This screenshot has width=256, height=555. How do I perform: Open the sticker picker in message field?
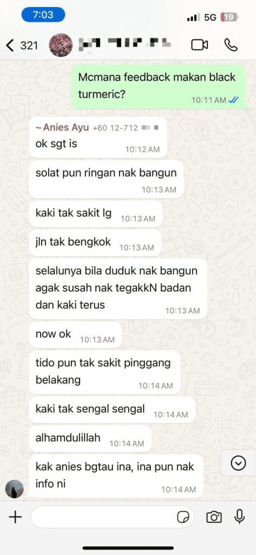click(183, 518)
